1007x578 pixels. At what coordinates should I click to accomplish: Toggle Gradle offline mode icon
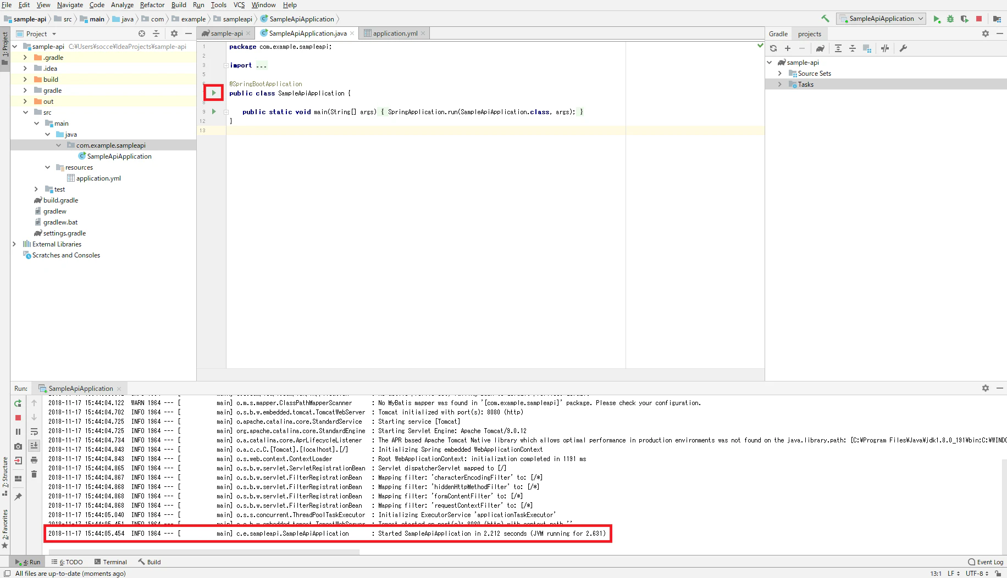(885, 48)
